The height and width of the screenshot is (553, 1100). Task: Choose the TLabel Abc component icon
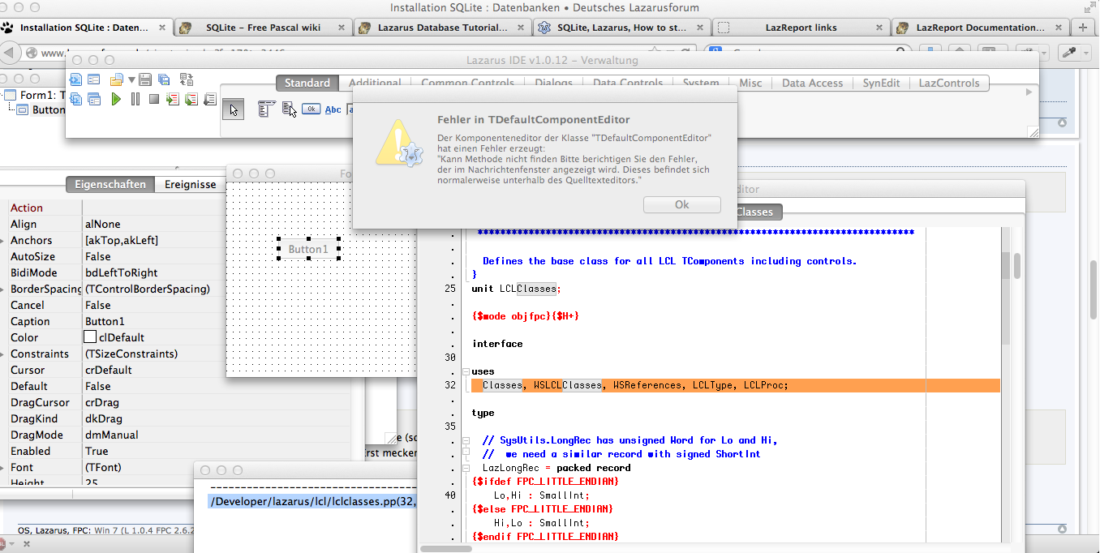tap(333, 109)
